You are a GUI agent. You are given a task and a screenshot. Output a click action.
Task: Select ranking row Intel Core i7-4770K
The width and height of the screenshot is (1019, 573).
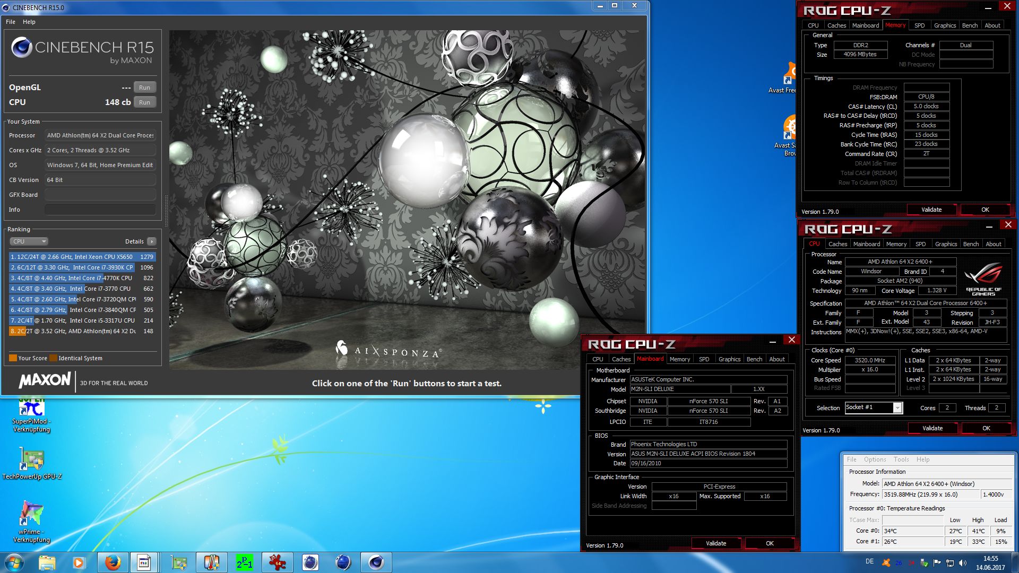point(82,278)
